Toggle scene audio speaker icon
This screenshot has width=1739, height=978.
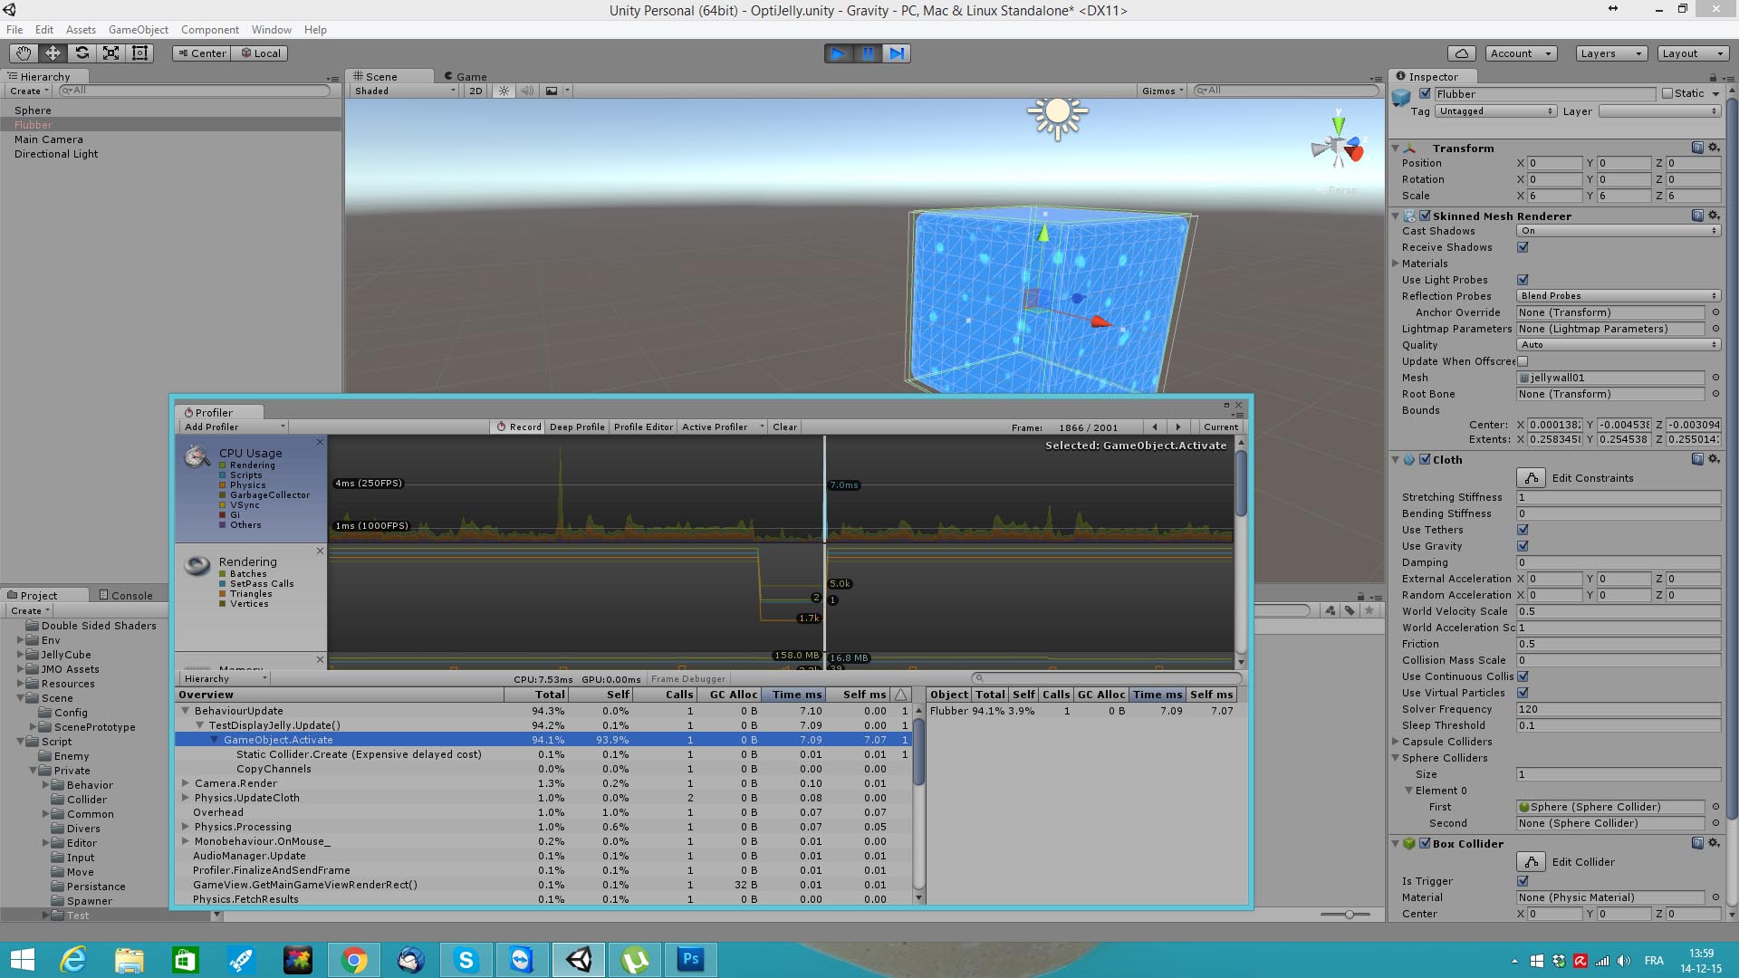(527, 91)
